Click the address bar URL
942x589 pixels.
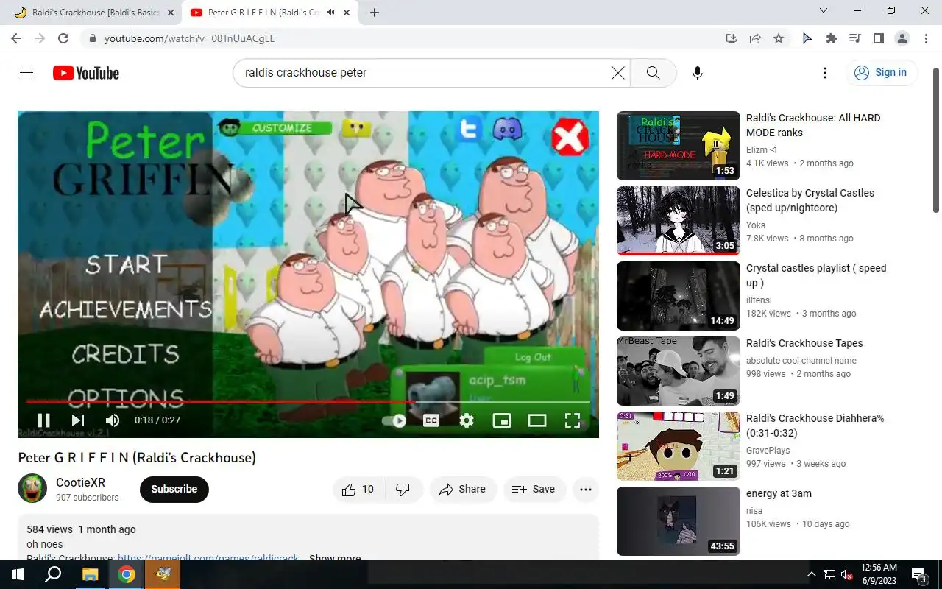(189, 38)
